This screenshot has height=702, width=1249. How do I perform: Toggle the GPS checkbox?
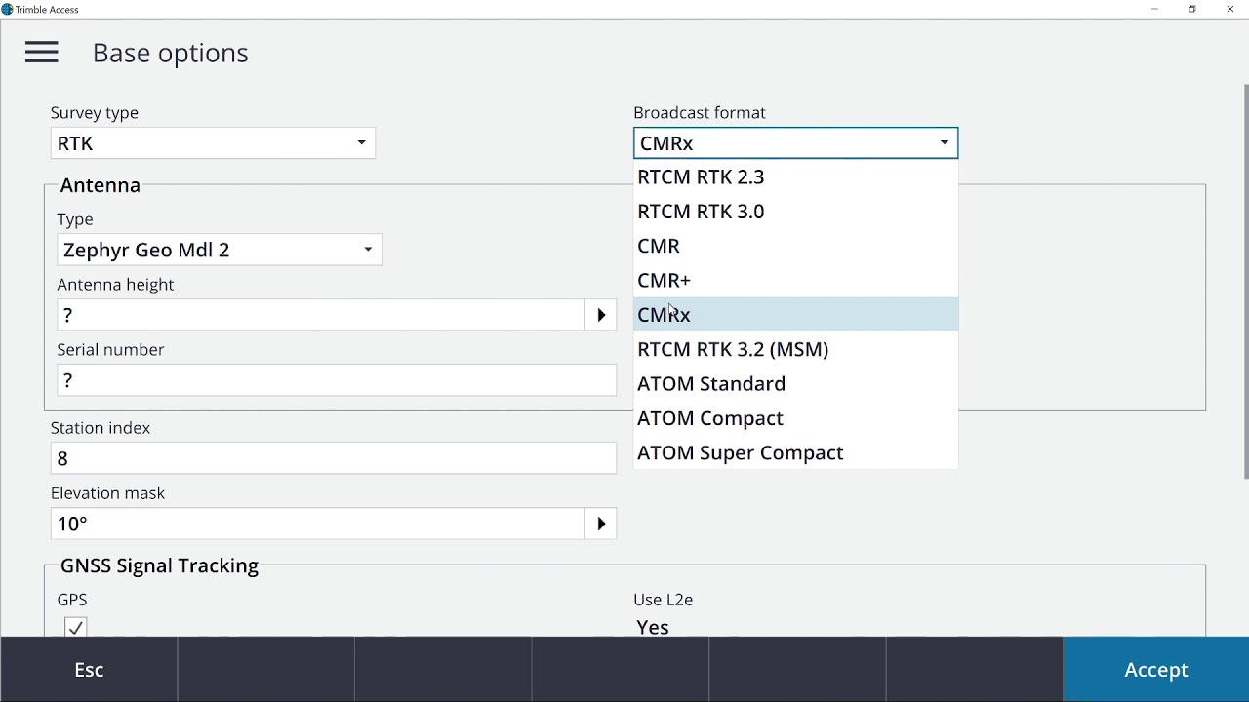(75, 627)
